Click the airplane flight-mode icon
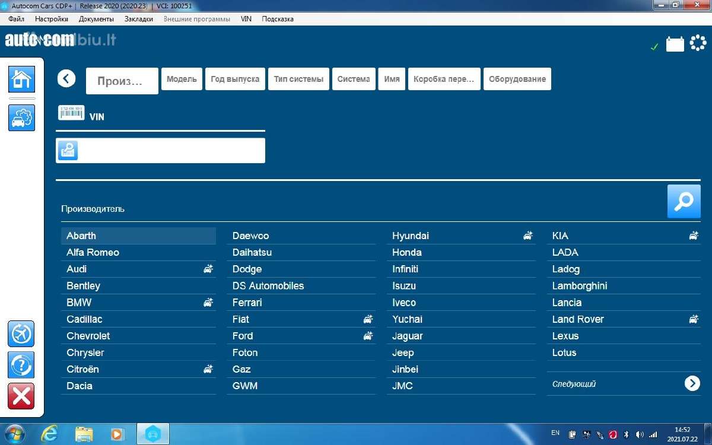Screen dimensions: 712x445 [21, 334]
